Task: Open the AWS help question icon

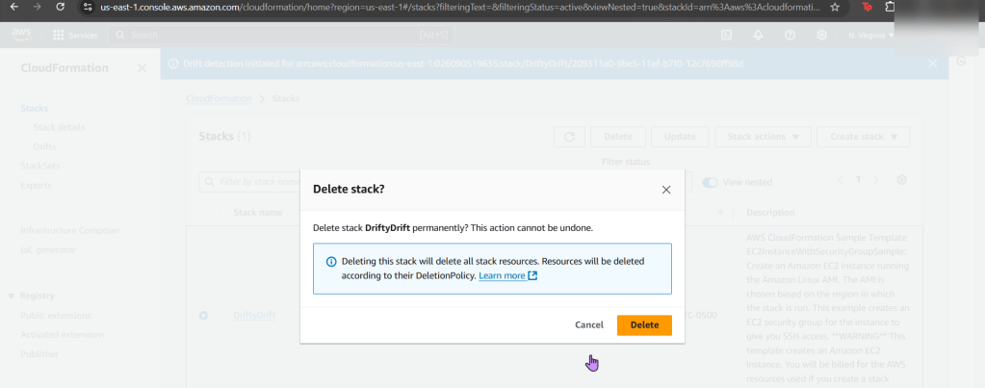Action: pyautogui.click(x=790, y=35)
